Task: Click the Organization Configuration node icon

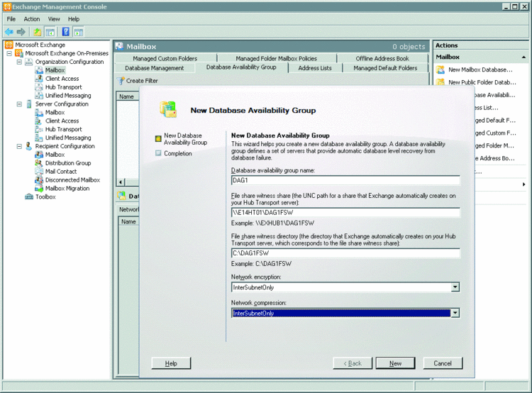Action: [x=29, y=62]
